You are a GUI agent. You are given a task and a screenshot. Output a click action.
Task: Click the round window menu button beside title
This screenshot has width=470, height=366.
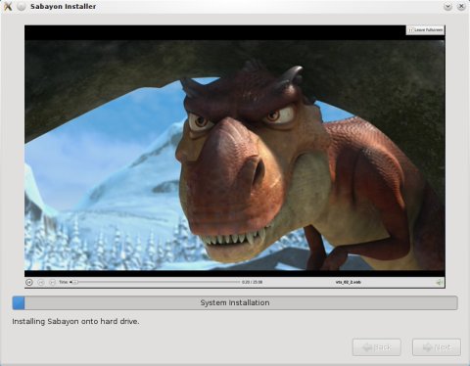click(22, 6)
